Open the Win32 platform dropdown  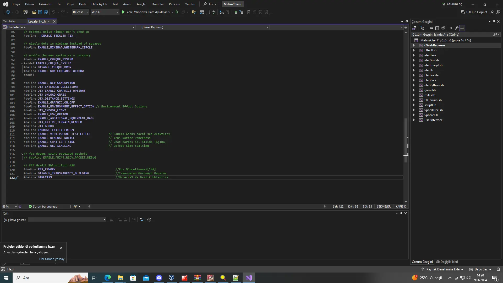coord(105,12)
